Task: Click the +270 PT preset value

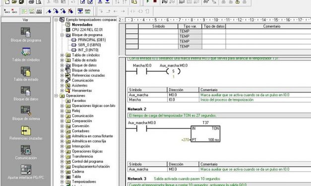Action: [x=185, y=139]
